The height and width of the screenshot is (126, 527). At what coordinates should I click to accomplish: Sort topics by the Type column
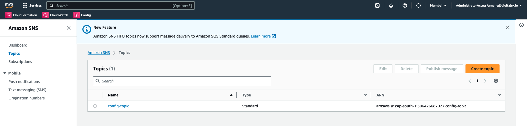365,95
